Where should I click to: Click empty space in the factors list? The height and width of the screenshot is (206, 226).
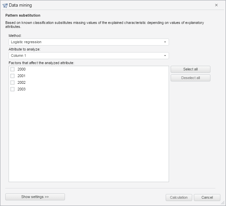pyautogui.click(x=88, y=140)
